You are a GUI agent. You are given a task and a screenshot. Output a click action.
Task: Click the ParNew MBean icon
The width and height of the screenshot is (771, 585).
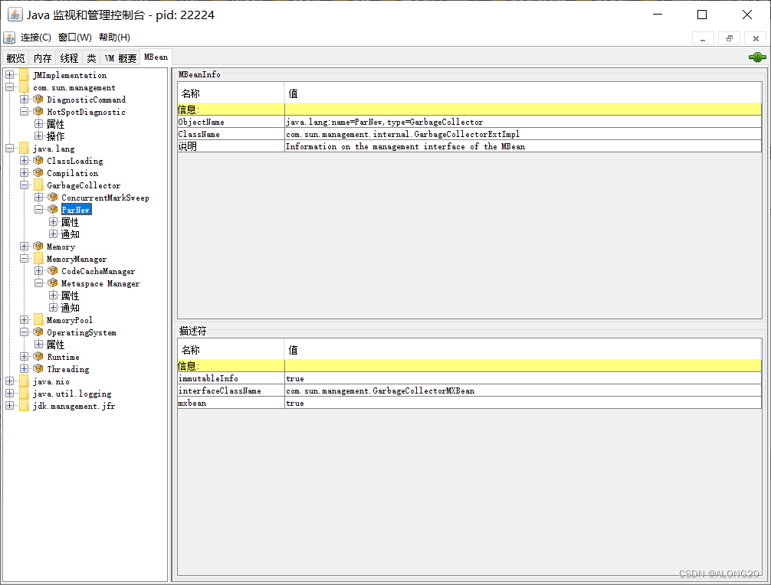coord(53,210)
